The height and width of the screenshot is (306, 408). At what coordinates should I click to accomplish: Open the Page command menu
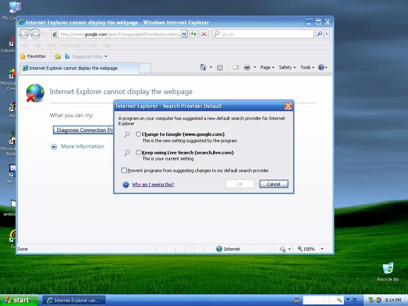pyautogui.click(x=267, y=67)
